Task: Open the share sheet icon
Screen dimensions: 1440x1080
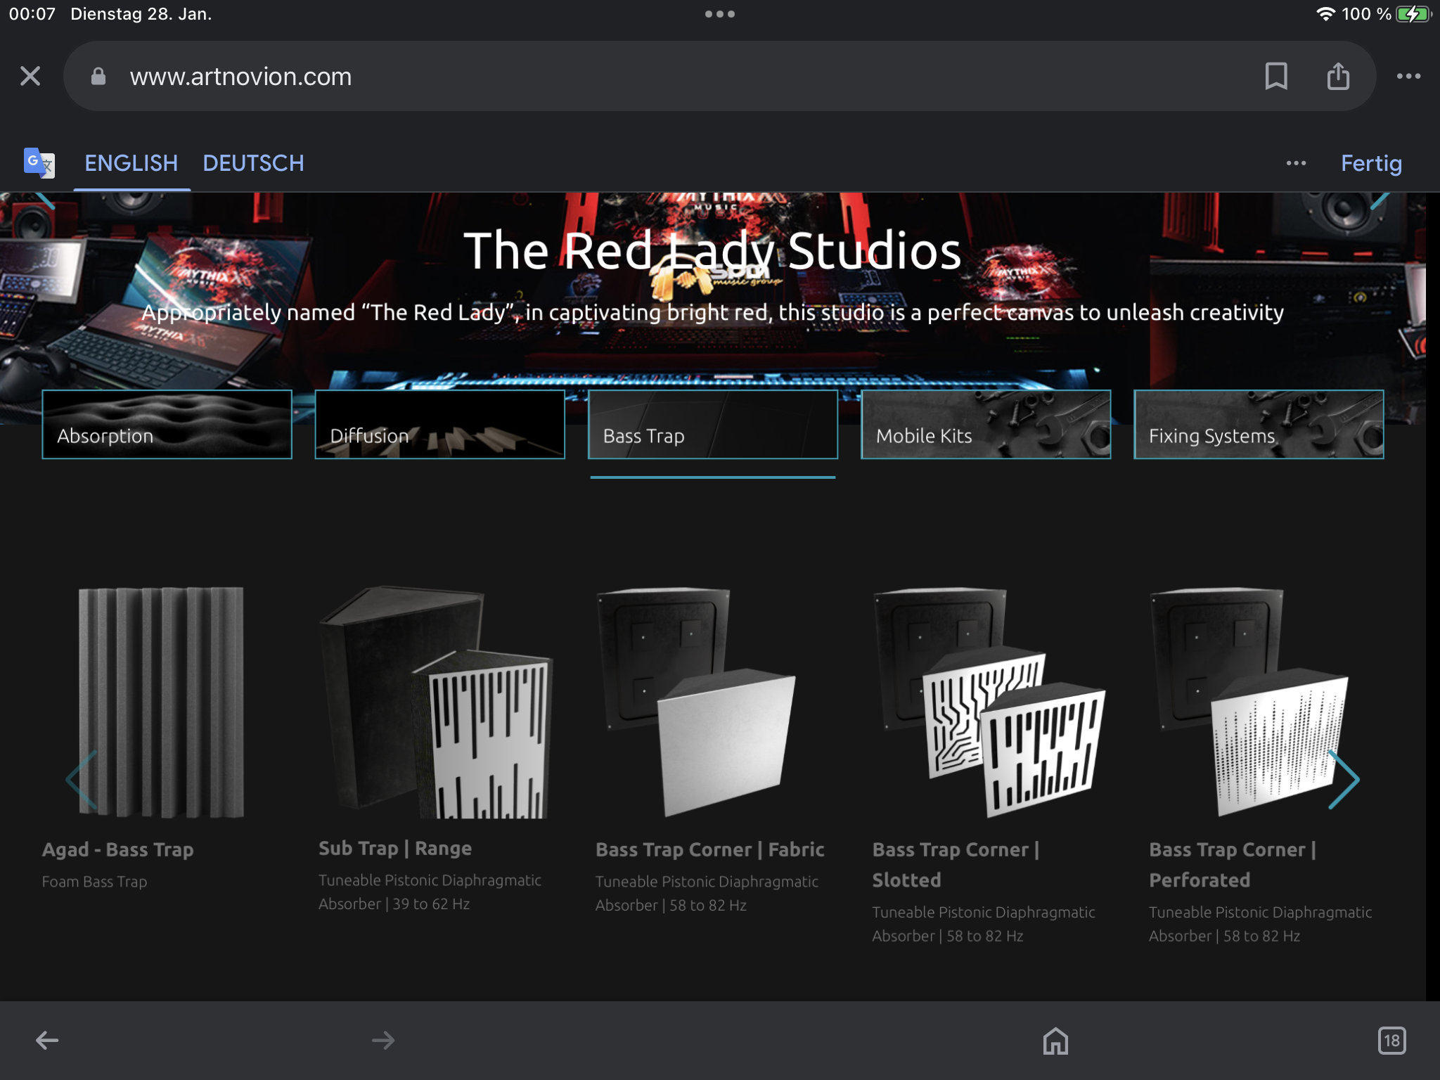Action: pos(1338,76)
